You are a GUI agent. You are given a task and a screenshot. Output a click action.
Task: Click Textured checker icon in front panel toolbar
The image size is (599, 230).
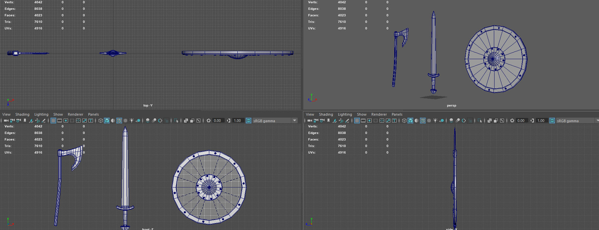click(x=125, y=121)
